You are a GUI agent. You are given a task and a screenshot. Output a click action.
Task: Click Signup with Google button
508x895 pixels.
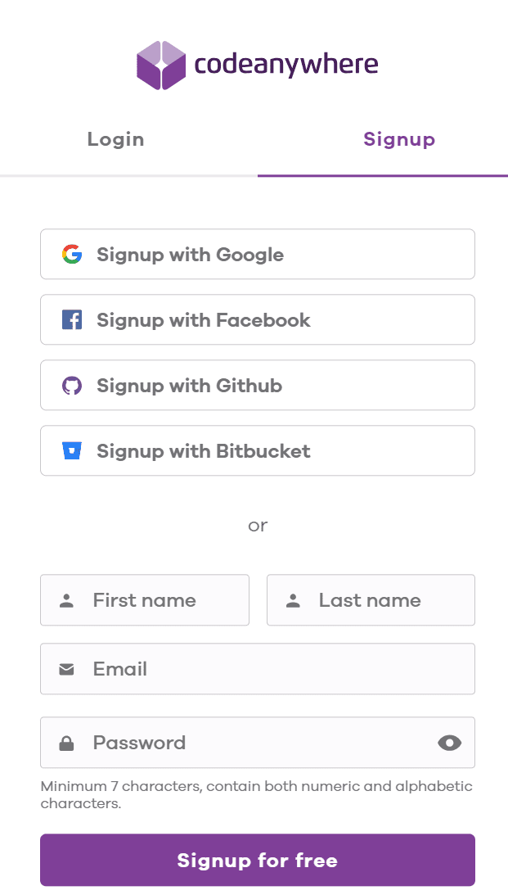[x=258, y=254]
